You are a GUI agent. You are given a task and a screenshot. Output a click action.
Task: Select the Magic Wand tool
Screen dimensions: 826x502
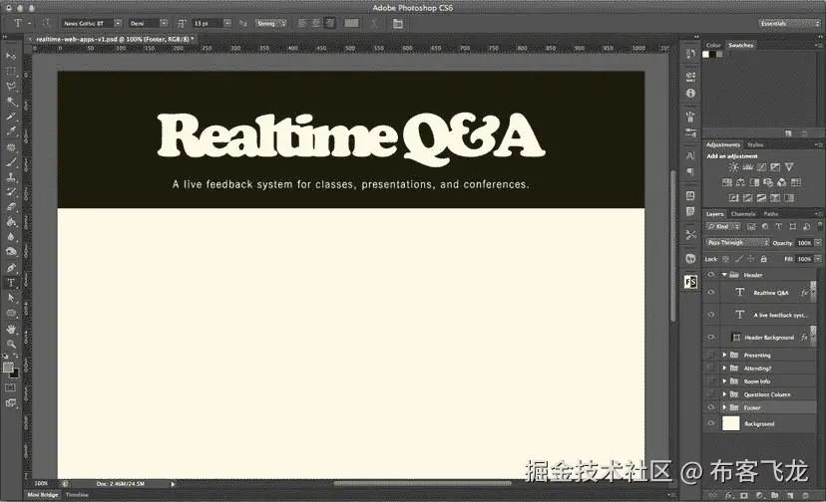[x=11, y=102]
